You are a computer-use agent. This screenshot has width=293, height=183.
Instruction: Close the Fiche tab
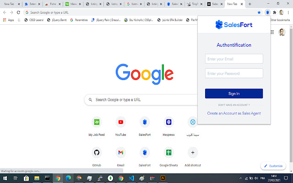(60, 4)
